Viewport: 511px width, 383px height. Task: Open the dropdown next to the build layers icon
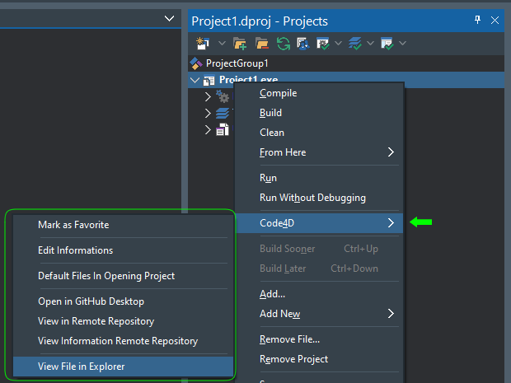coord(370,43)
